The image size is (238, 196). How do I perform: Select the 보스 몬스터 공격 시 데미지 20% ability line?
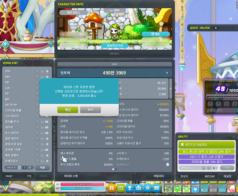pyautogui.click(x=207, y=152)
